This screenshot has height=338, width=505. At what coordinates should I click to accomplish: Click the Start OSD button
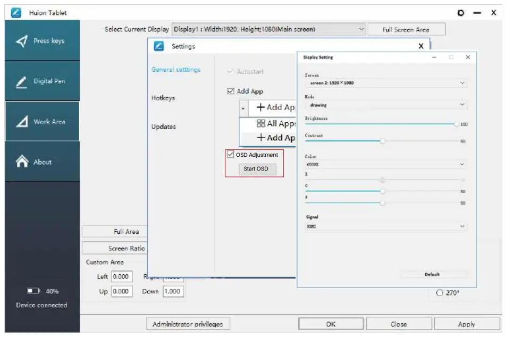[255, 169]
